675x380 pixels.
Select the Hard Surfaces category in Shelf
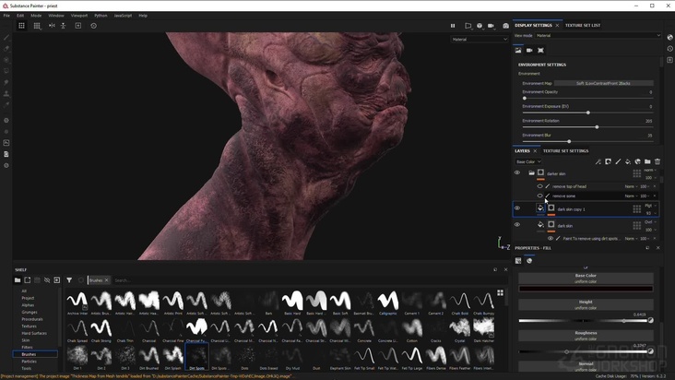(x=34, y=333)
